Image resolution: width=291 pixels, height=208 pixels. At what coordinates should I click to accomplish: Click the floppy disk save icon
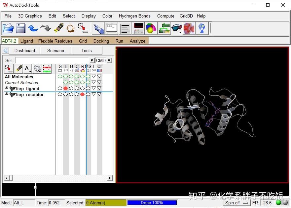[20, 28]
